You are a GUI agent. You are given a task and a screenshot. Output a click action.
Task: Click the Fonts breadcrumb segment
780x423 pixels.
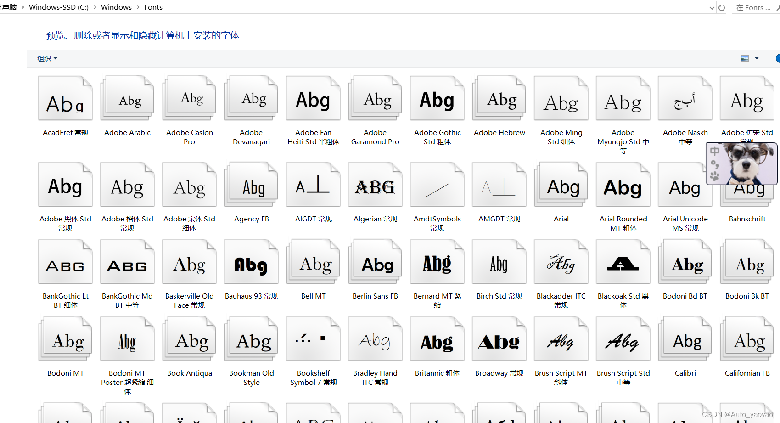153,7
